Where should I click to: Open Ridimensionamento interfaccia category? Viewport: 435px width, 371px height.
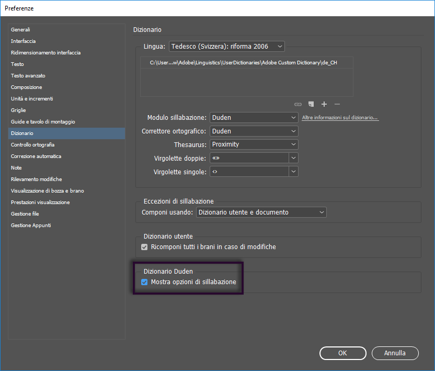pos(66,53)
